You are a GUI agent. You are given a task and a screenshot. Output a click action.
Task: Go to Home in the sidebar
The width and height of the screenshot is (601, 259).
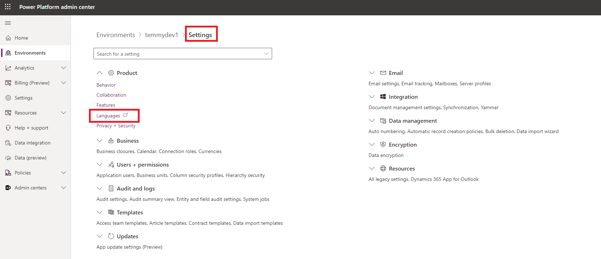pos(35,38)
